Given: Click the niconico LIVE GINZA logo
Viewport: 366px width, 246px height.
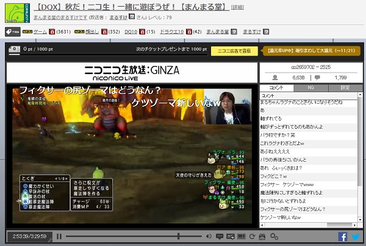Looking at the screenshot, I should [x=132, y=73].
